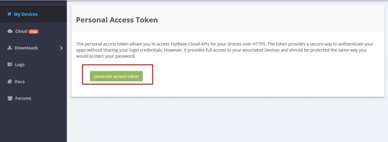Viewport: 388px width, 142px height.
Task: Click the personal access token description paragraph
Action: pyautogui.click(x=225, y=50)
